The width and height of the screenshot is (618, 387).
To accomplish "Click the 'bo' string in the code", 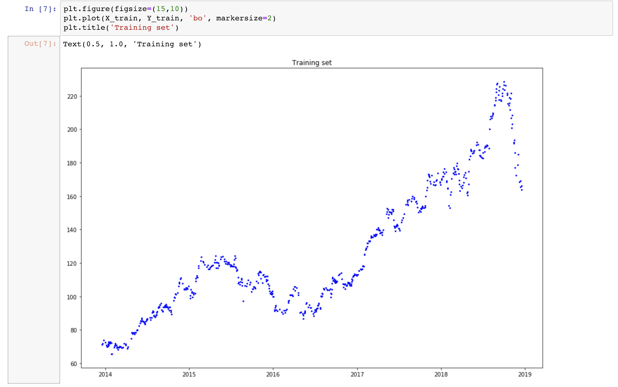I will point(198,18).
